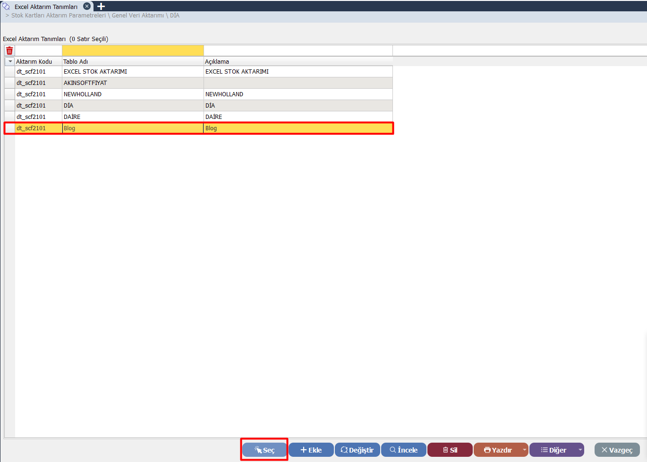Select the Excel Aktarım Tanımları tab
This screenshot has height=462, width=647.
46,7
